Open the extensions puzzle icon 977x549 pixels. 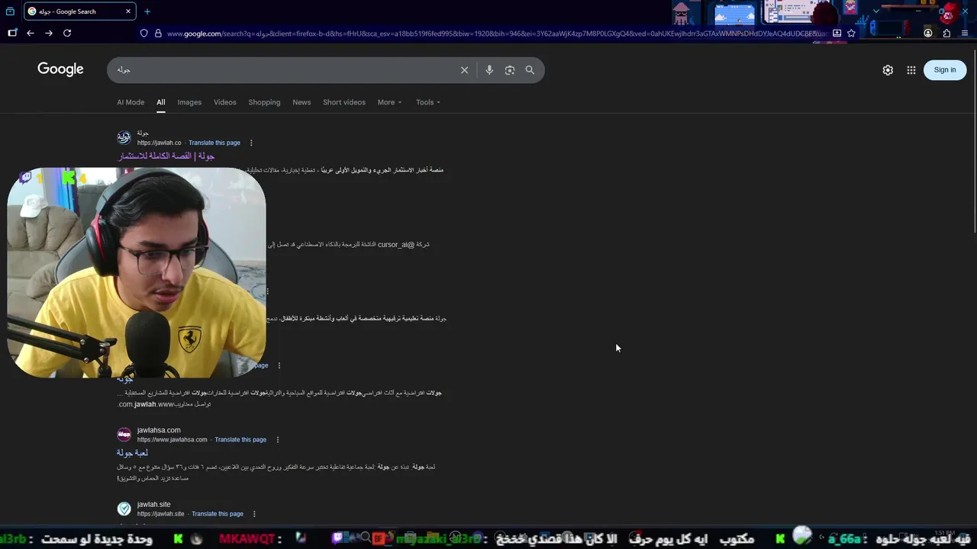click(x=946, y=34)
